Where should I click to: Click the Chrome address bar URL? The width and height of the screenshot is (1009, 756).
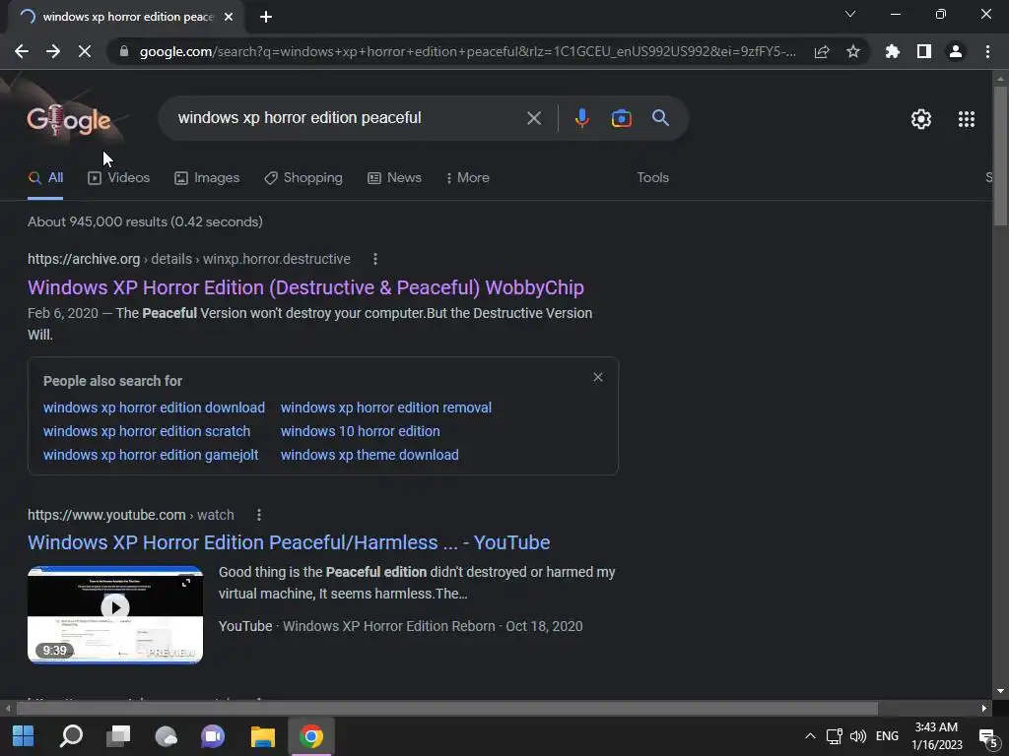pyautogui.click(x=468, y=51)
